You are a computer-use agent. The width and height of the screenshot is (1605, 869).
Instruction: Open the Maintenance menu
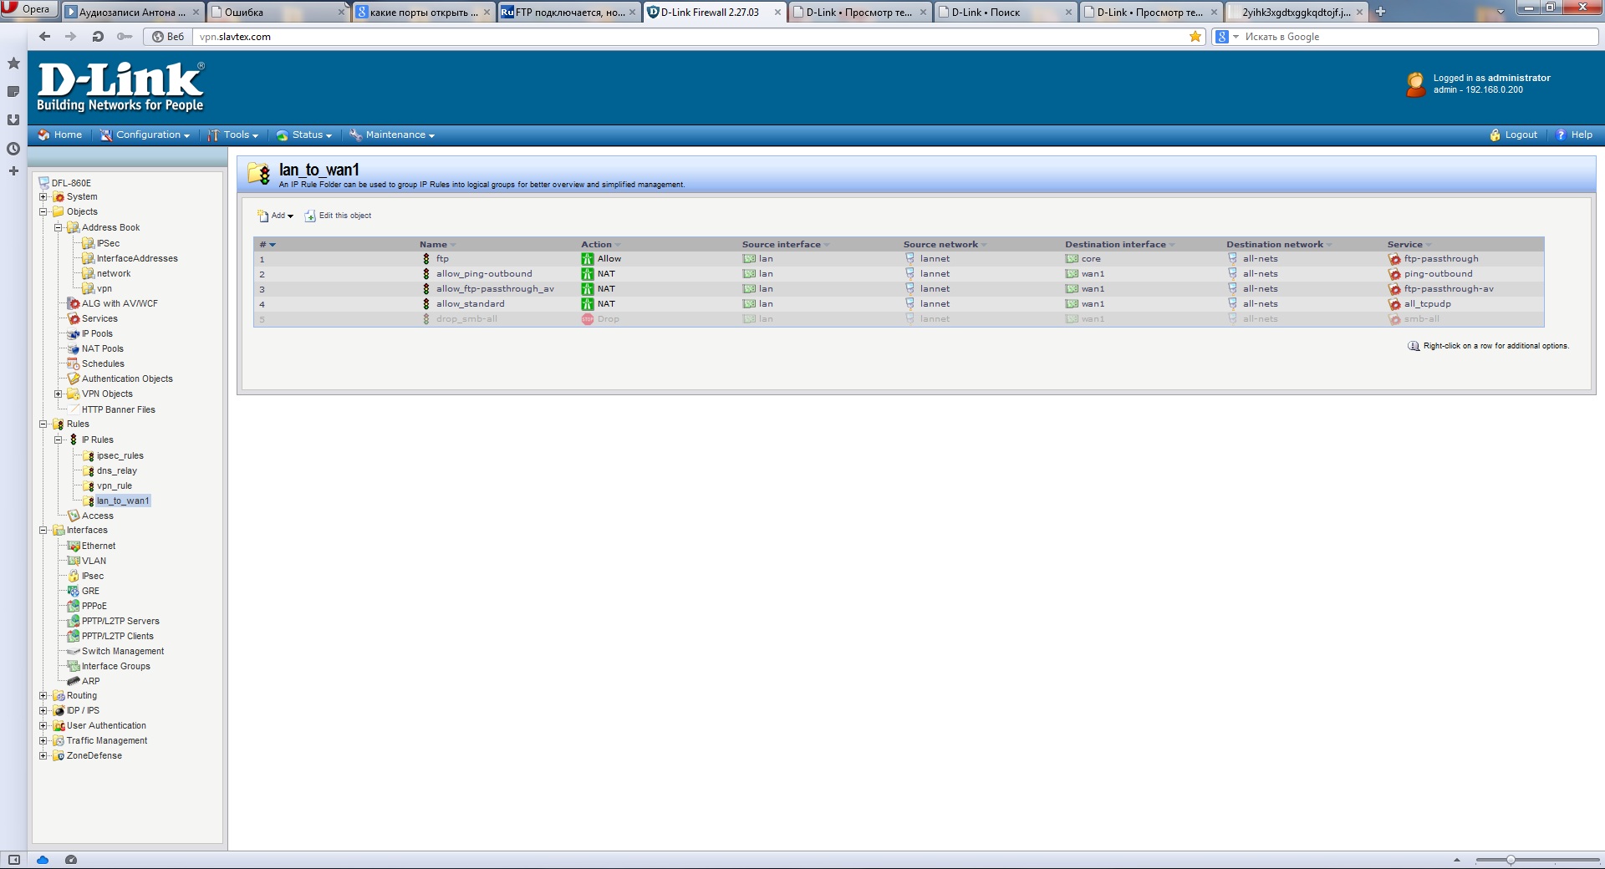(x=392, y=135)
